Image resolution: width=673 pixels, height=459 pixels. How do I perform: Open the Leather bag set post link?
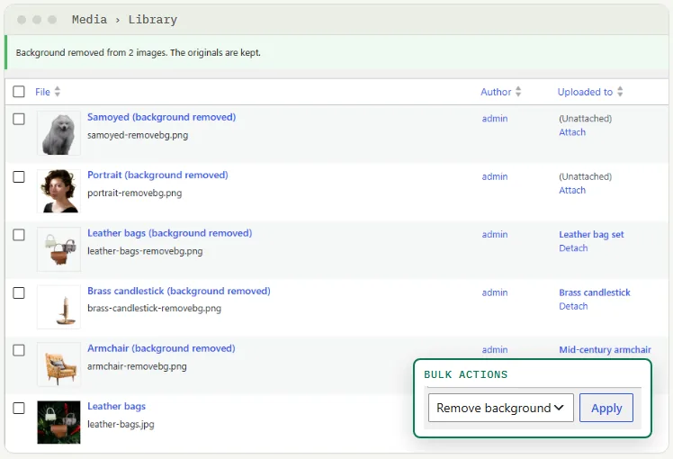pyautogui.click(x=591, y=234)
